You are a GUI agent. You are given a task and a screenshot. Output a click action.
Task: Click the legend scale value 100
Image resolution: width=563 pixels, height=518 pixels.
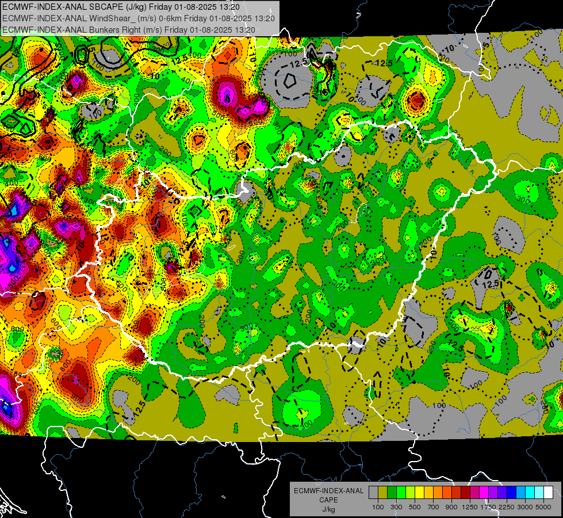pyautogui.click(x=378, y=507)
